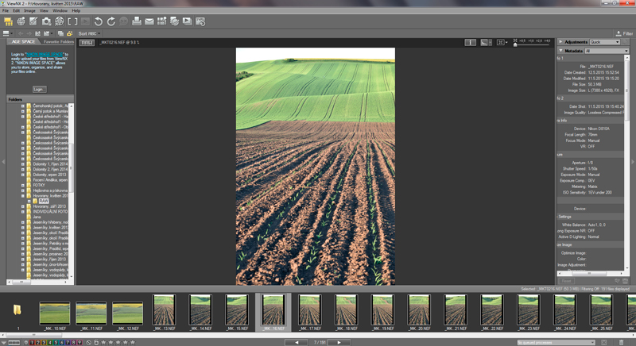Apply label color 4 (green) in bottom bar
Viewport: 636px width, 346px height.
50,342
